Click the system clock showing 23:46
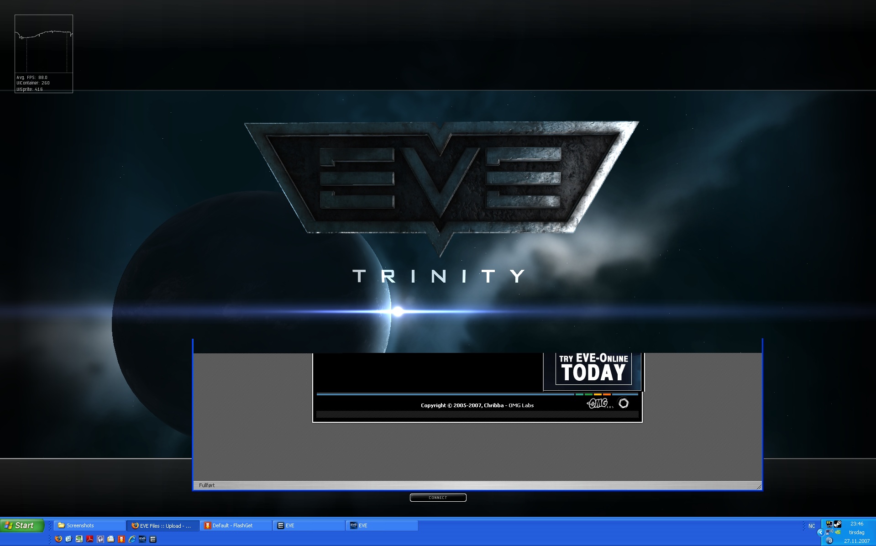876x546 pixels. (857, 524)
